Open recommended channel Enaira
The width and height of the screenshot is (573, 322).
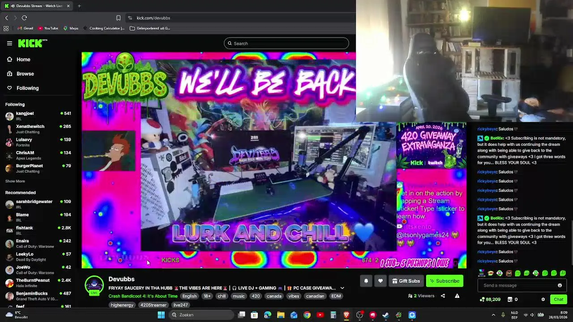38,243
